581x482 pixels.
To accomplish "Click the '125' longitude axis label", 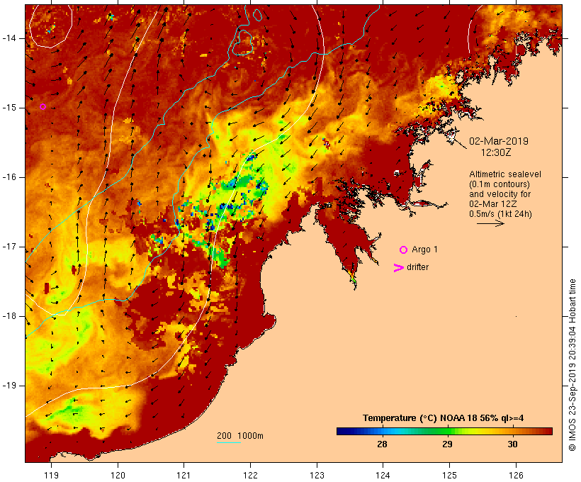I will (449, 476).
